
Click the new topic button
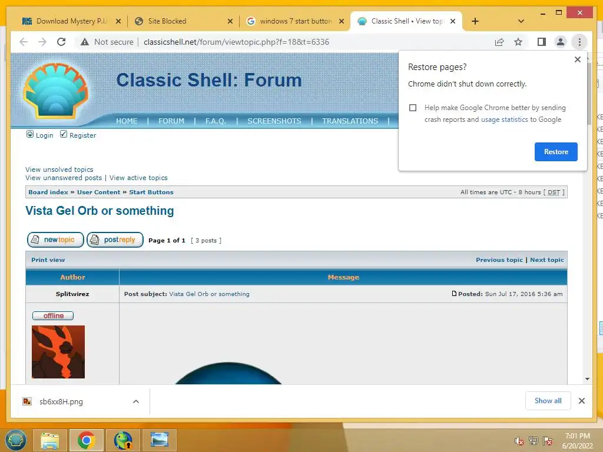coord(55,240)
